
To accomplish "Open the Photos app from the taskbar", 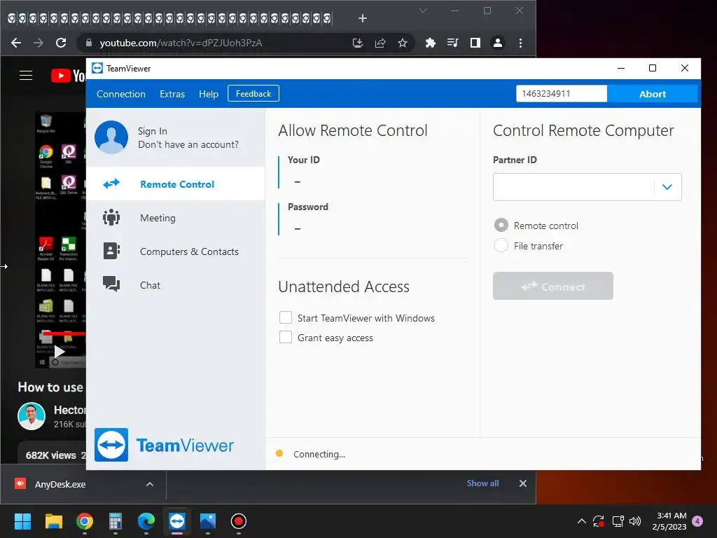I will pos(207,521).
